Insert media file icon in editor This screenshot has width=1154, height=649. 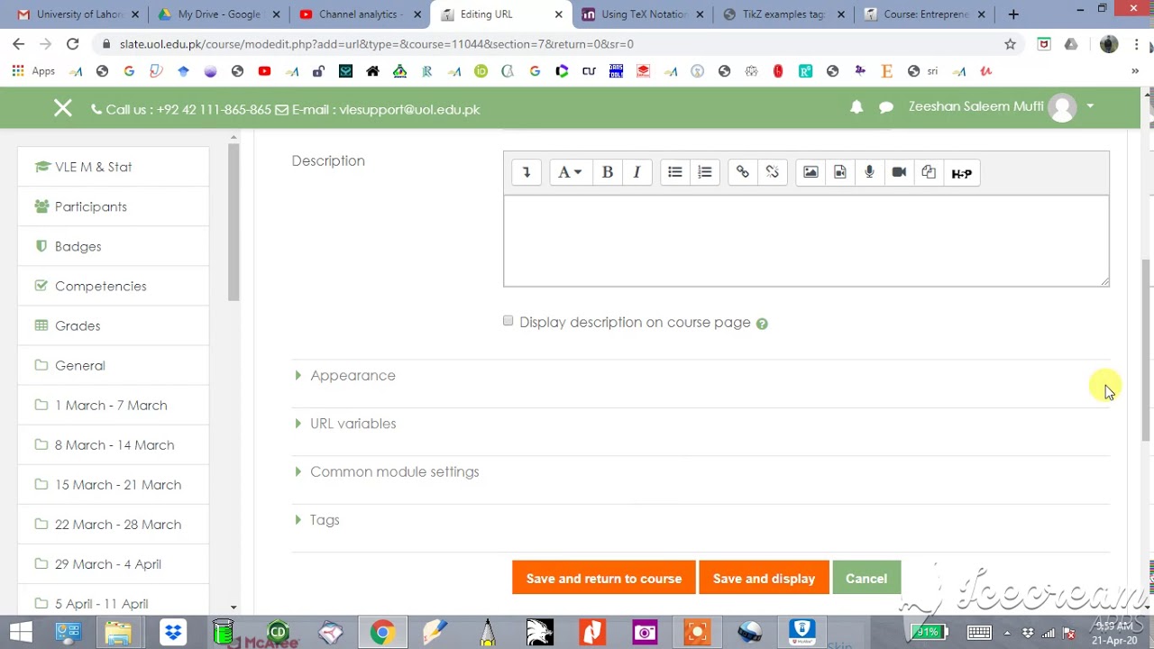(840, 172)
